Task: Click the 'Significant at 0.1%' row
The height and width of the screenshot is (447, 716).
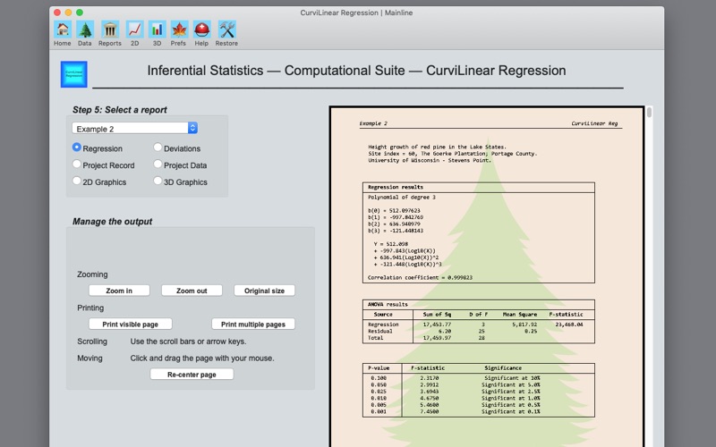Action: [510, 411]
